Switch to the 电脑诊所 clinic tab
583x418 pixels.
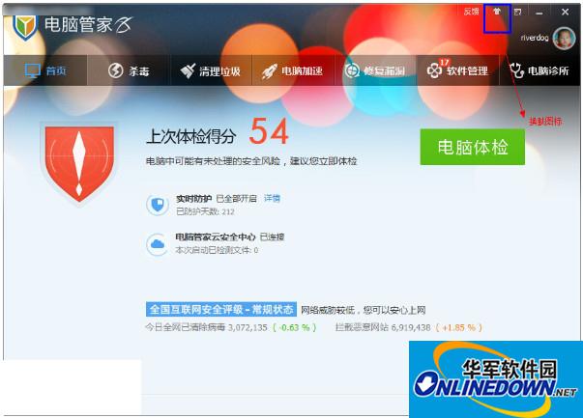click(539, 70)
